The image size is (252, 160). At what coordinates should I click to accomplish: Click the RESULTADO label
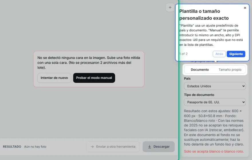pos(12,147)
